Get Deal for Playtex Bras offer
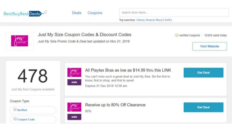This screenshot has width=232, height=131. point(203,73)
